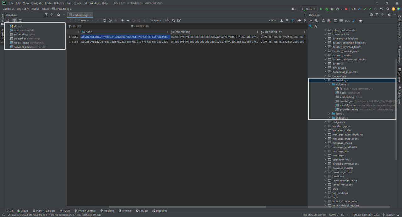Viewport: 402px width, 217px height.
Task: Roll back changes with the undo arrow
Action: click(381, 9)
